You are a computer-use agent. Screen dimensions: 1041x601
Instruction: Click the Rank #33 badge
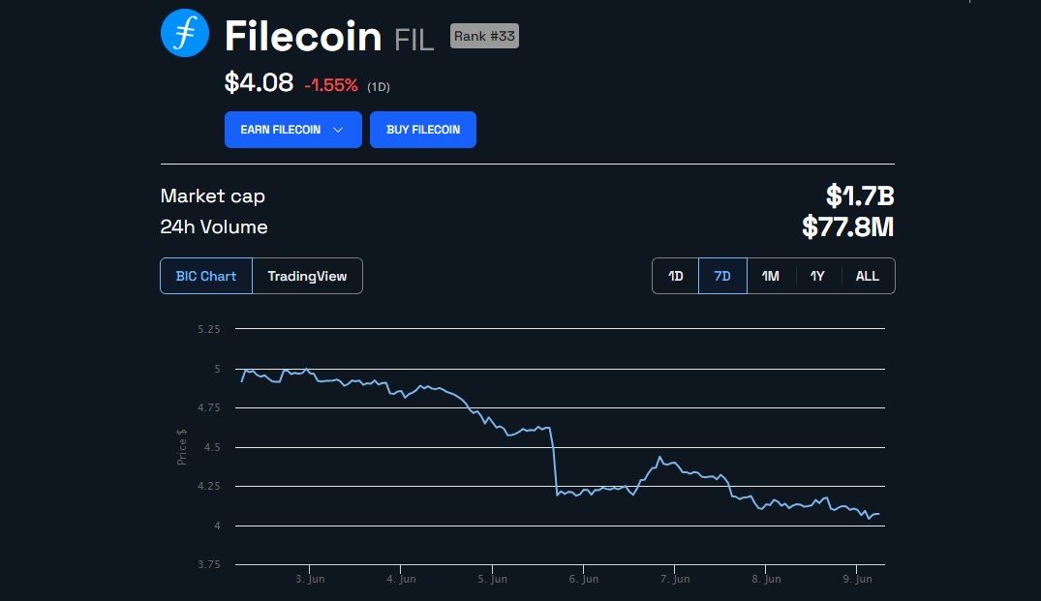(x=484, y=37)
